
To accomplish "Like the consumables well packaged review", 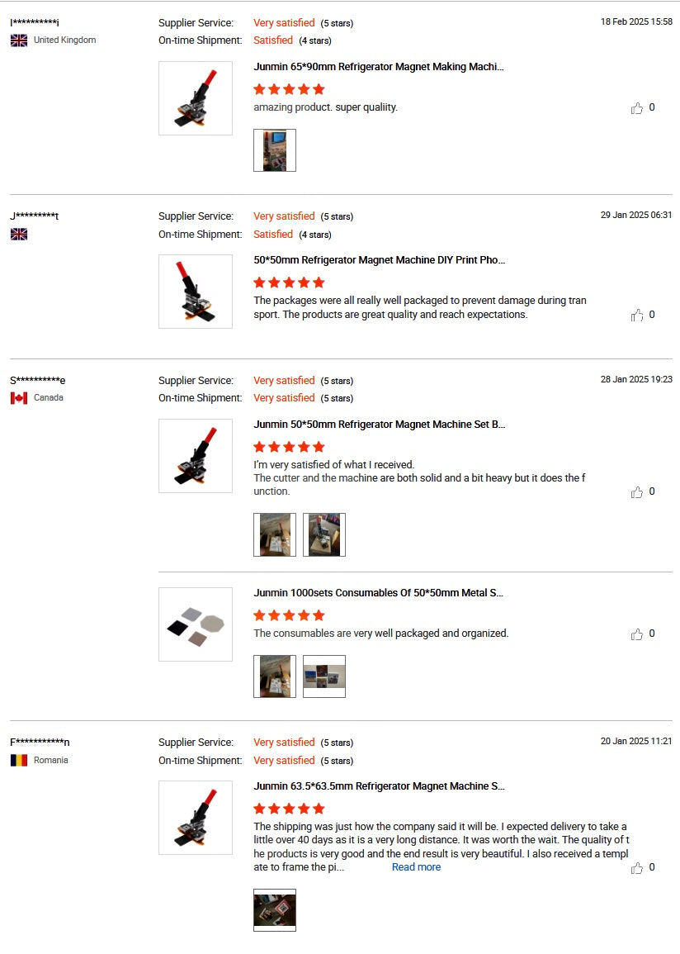I will point(637,634).
